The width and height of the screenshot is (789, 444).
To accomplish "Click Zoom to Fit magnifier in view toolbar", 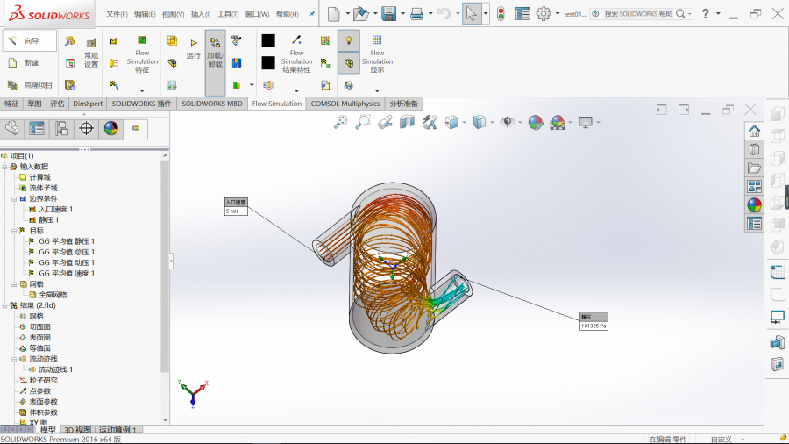I will point(341,123).
